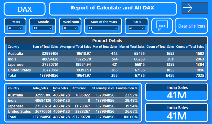The height and width of the screenshot is (124, 212).
Task: Click the Product Details table title
Action: tap(107, 41)
